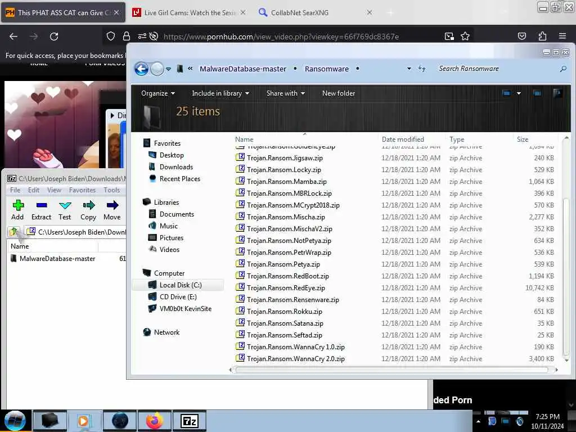The height and width of the screenshot is (432, 576).
Task: Open view options dropdown arrow
Action: (519, 93)
